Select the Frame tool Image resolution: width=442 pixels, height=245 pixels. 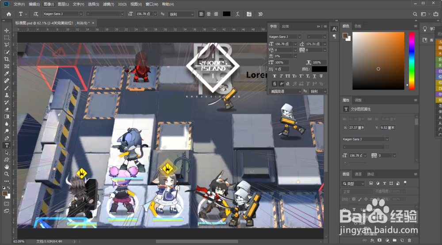click(x=7, y=66)
